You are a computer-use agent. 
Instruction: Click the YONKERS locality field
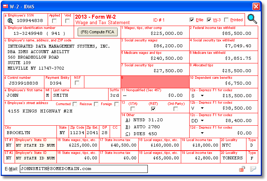233,158
